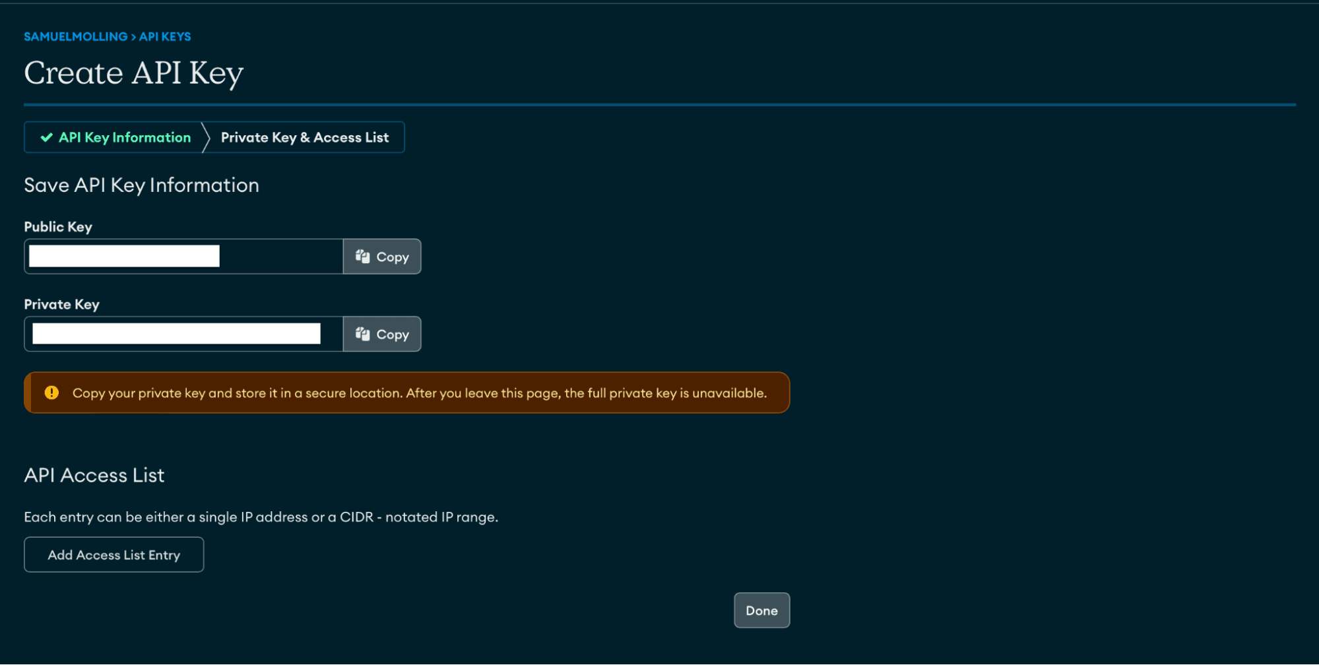
Task: Click the warning icon in the orange alert banner
Action: pos(53,393)
